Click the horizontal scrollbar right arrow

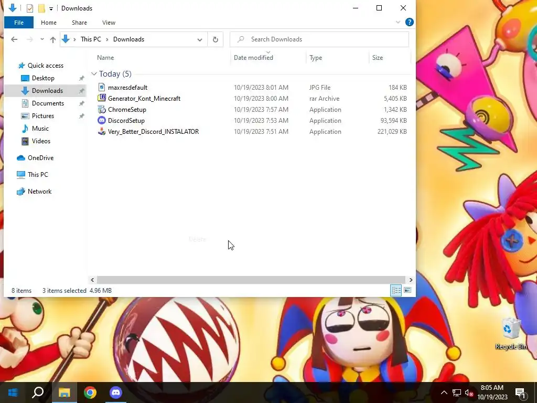(x=411, y=280)
